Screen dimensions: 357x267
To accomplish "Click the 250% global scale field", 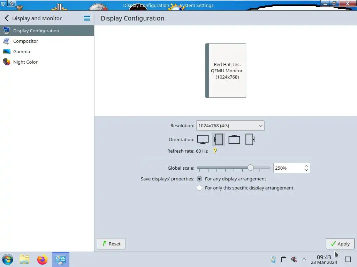I will (288, 168).
